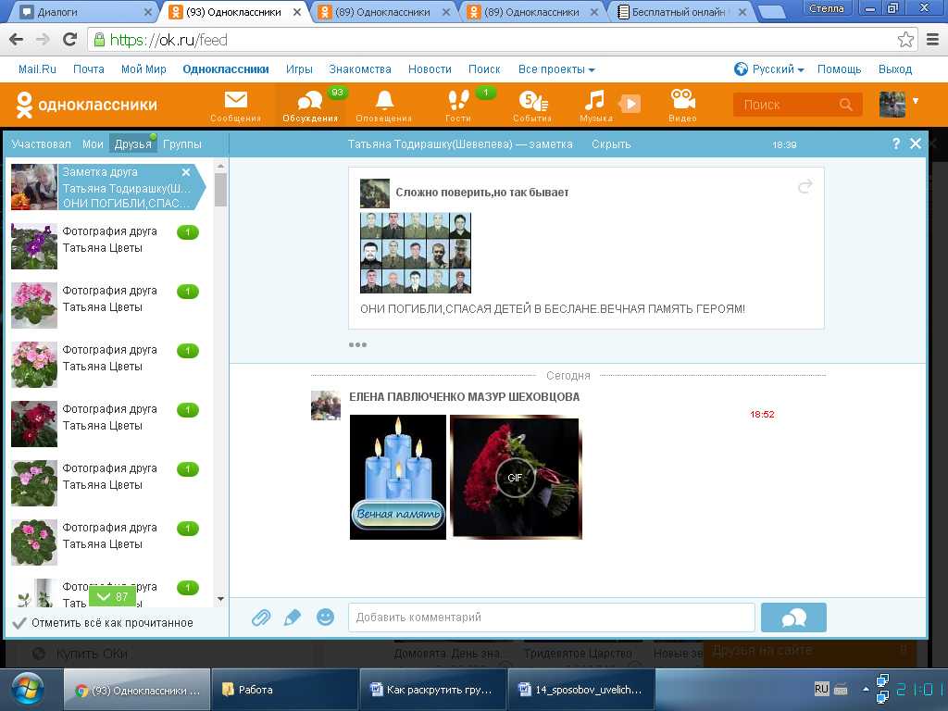Open Почта link in top bar
Viewport: 948px width, 711px height.
(88, 69)
